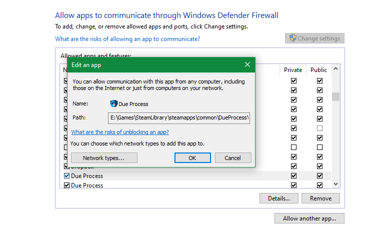Click Allow another app...
390x235 pixels.
coord(309,218)
